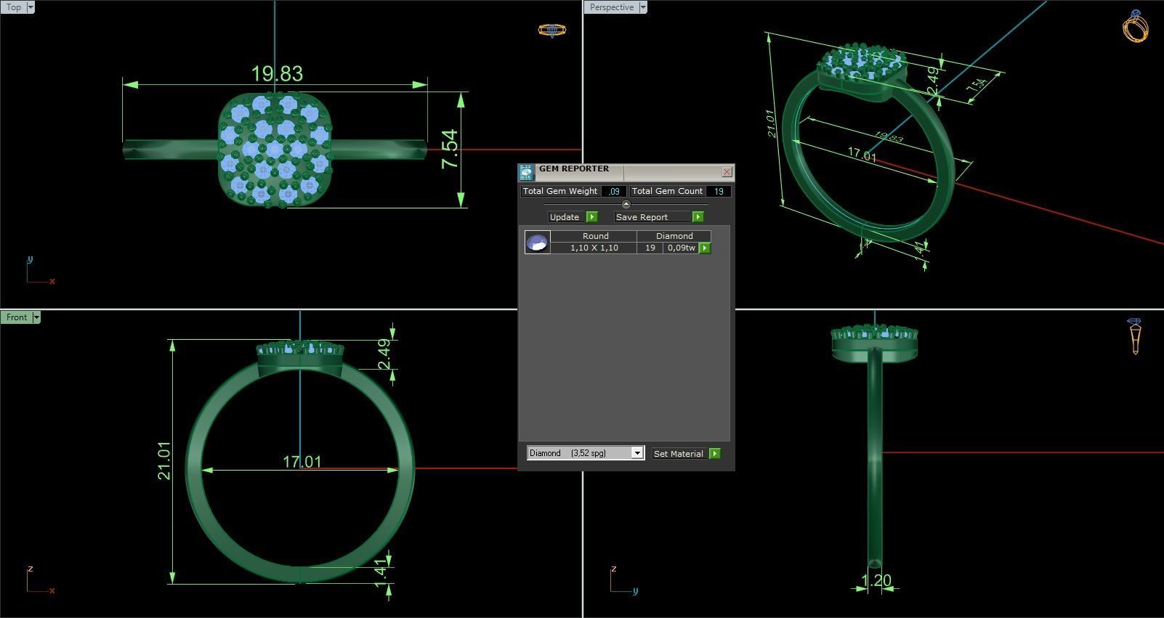
Task: Collapse the gem totals section arrow
Action: 626,204
